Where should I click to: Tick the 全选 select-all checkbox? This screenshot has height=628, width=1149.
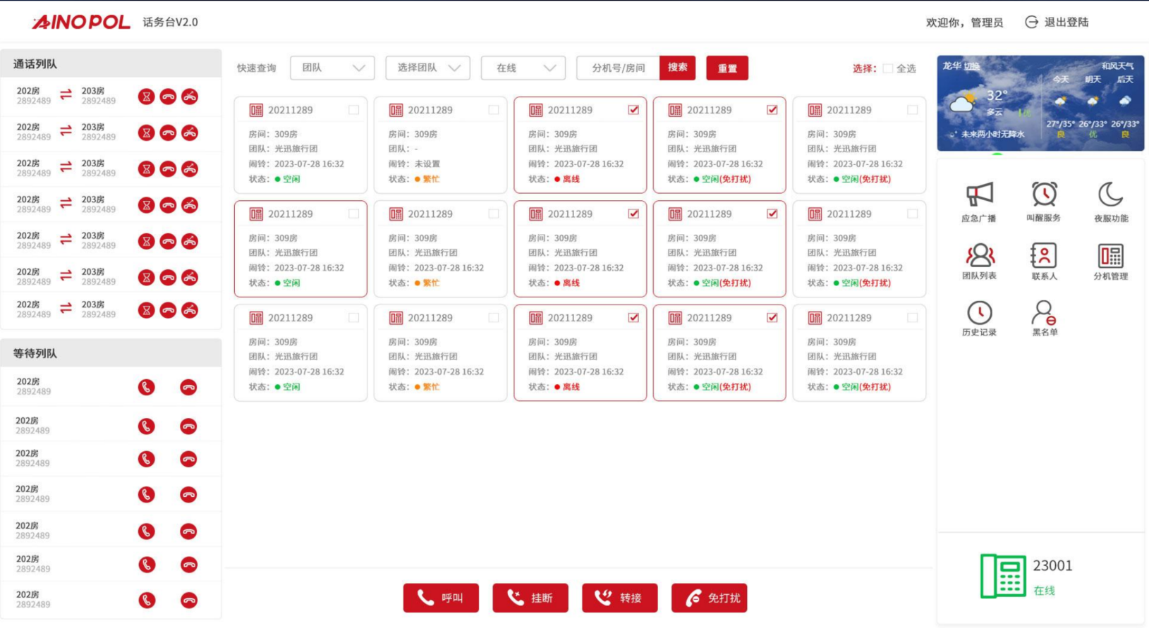888,68
